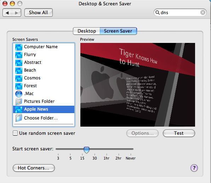Pick Cosmos from the Screen Savers list

tap(44, 78)
